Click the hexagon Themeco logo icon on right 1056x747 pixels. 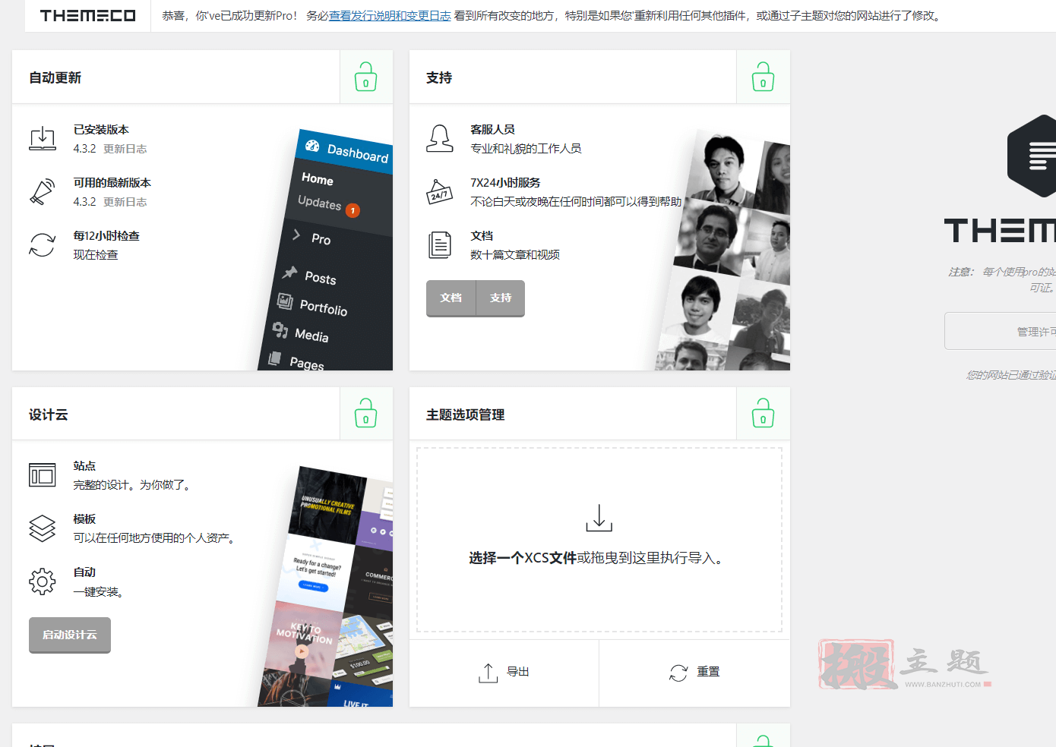click(1032, 156)
